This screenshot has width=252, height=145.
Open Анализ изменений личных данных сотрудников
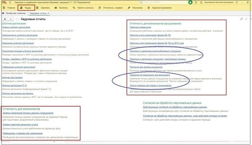pyautogui.click(x=28, y=113)
